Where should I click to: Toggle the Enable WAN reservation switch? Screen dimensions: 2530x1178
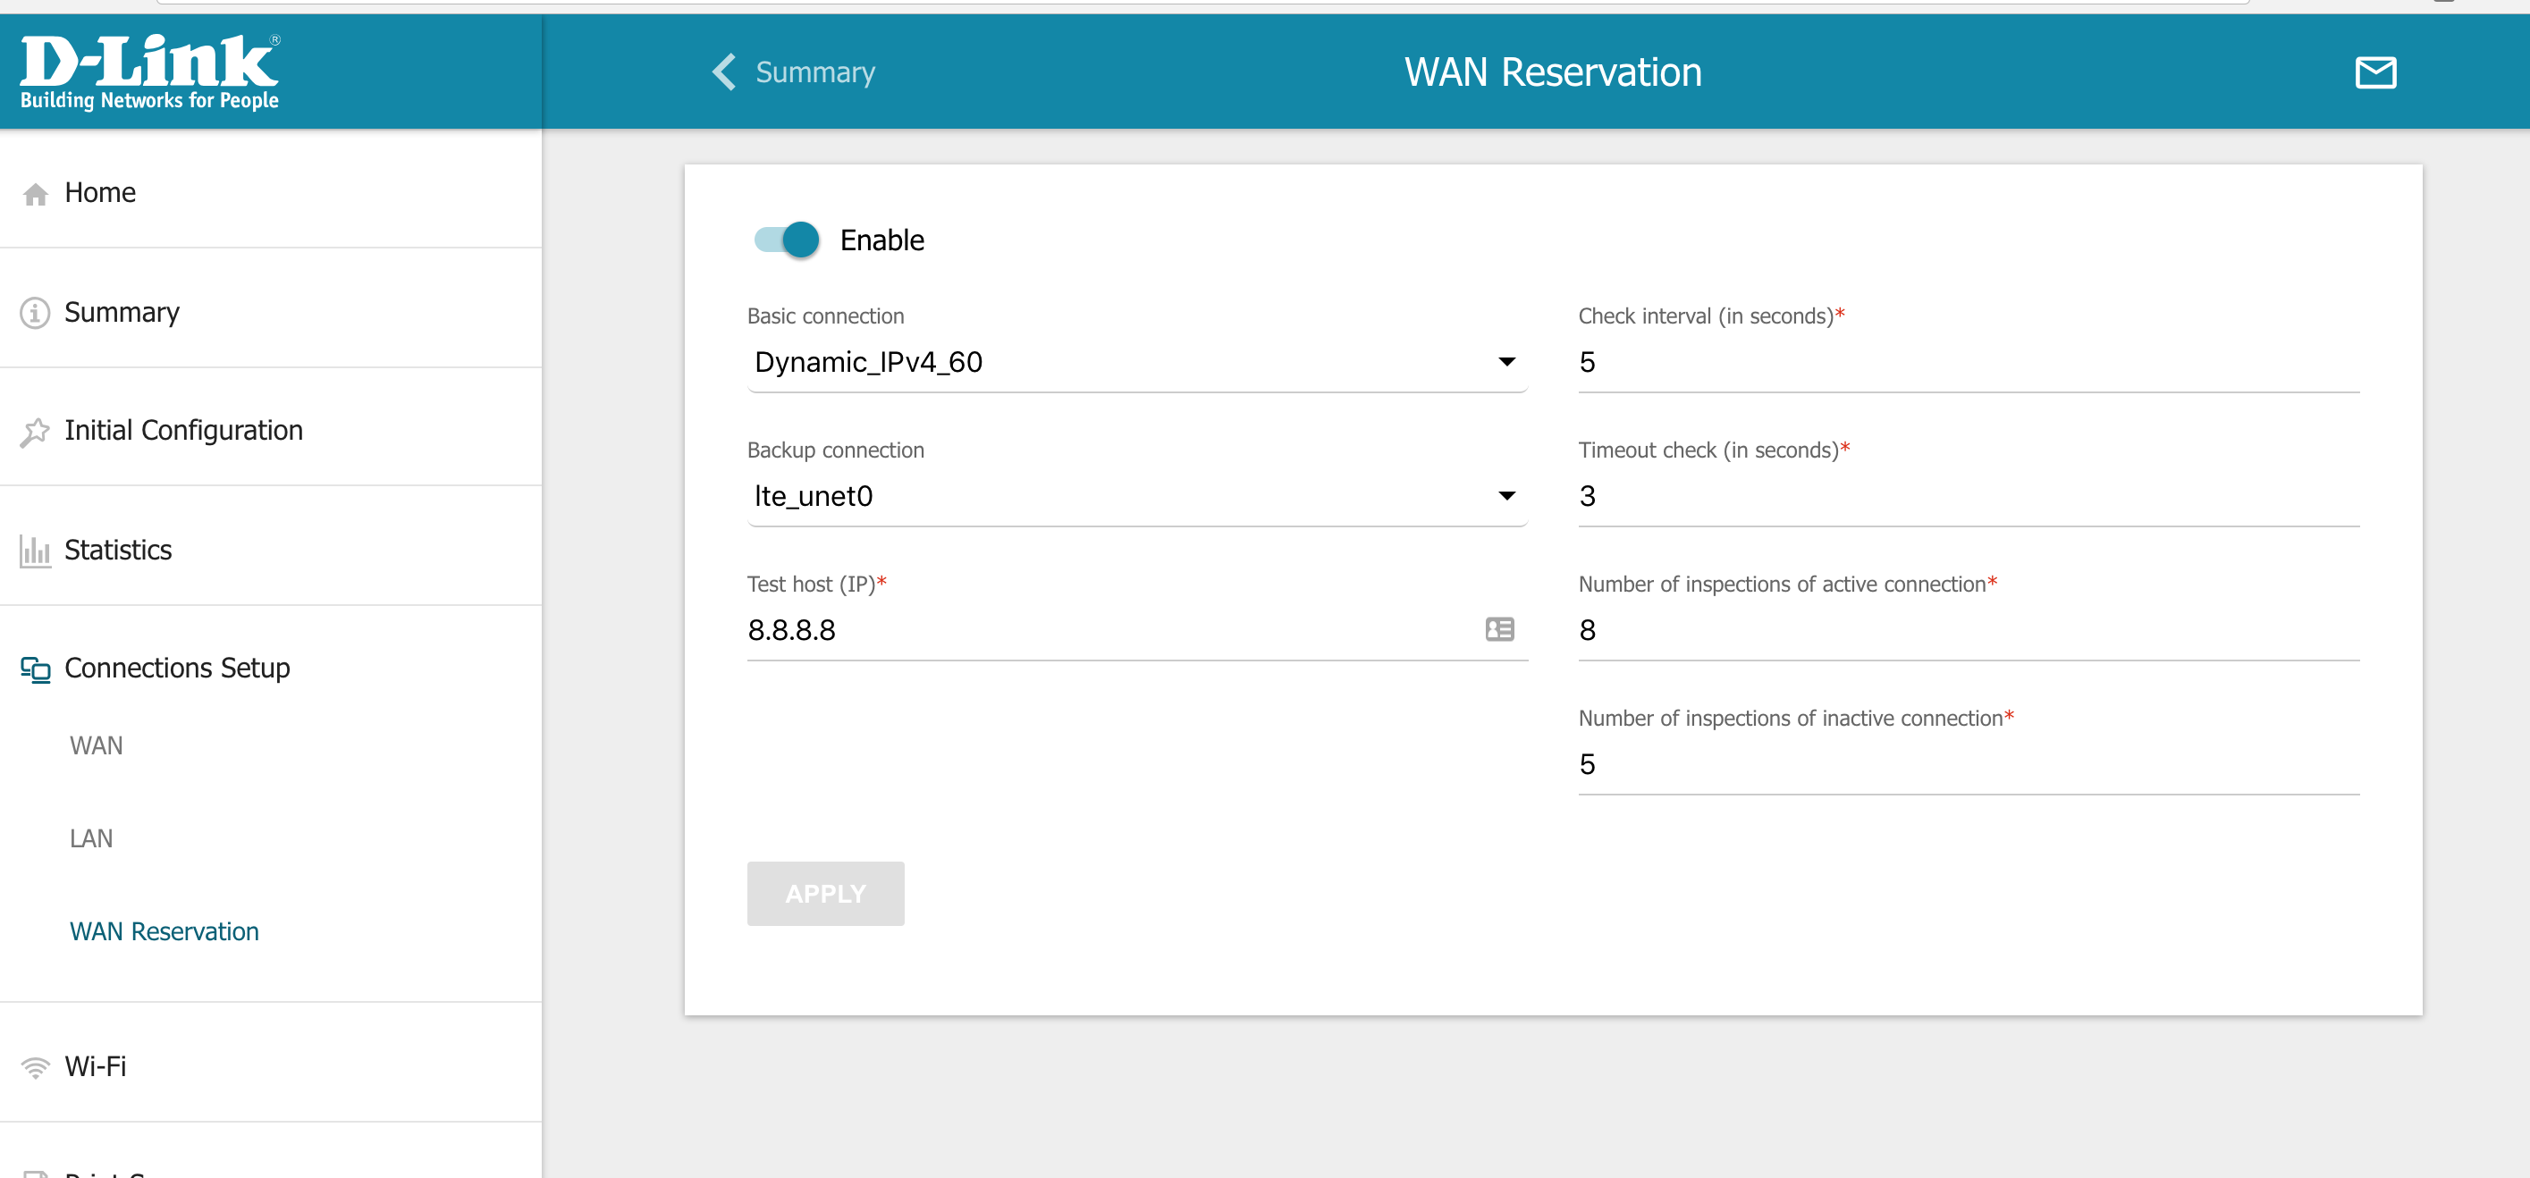click(x=787, y=240)
